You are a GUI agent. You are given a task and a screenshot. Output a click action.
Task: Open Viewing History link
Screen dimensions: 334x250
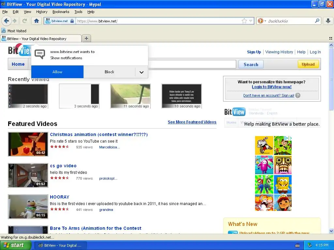click(279, 52)
